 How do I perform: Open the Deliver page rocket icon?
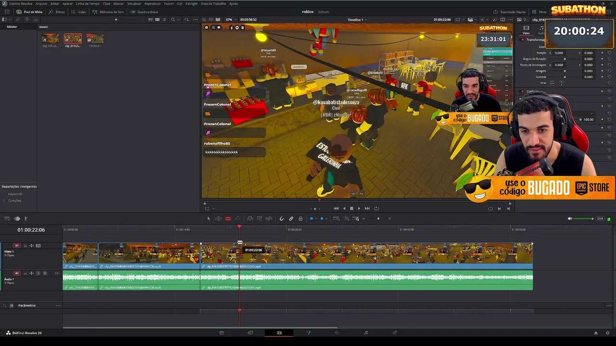395,333
